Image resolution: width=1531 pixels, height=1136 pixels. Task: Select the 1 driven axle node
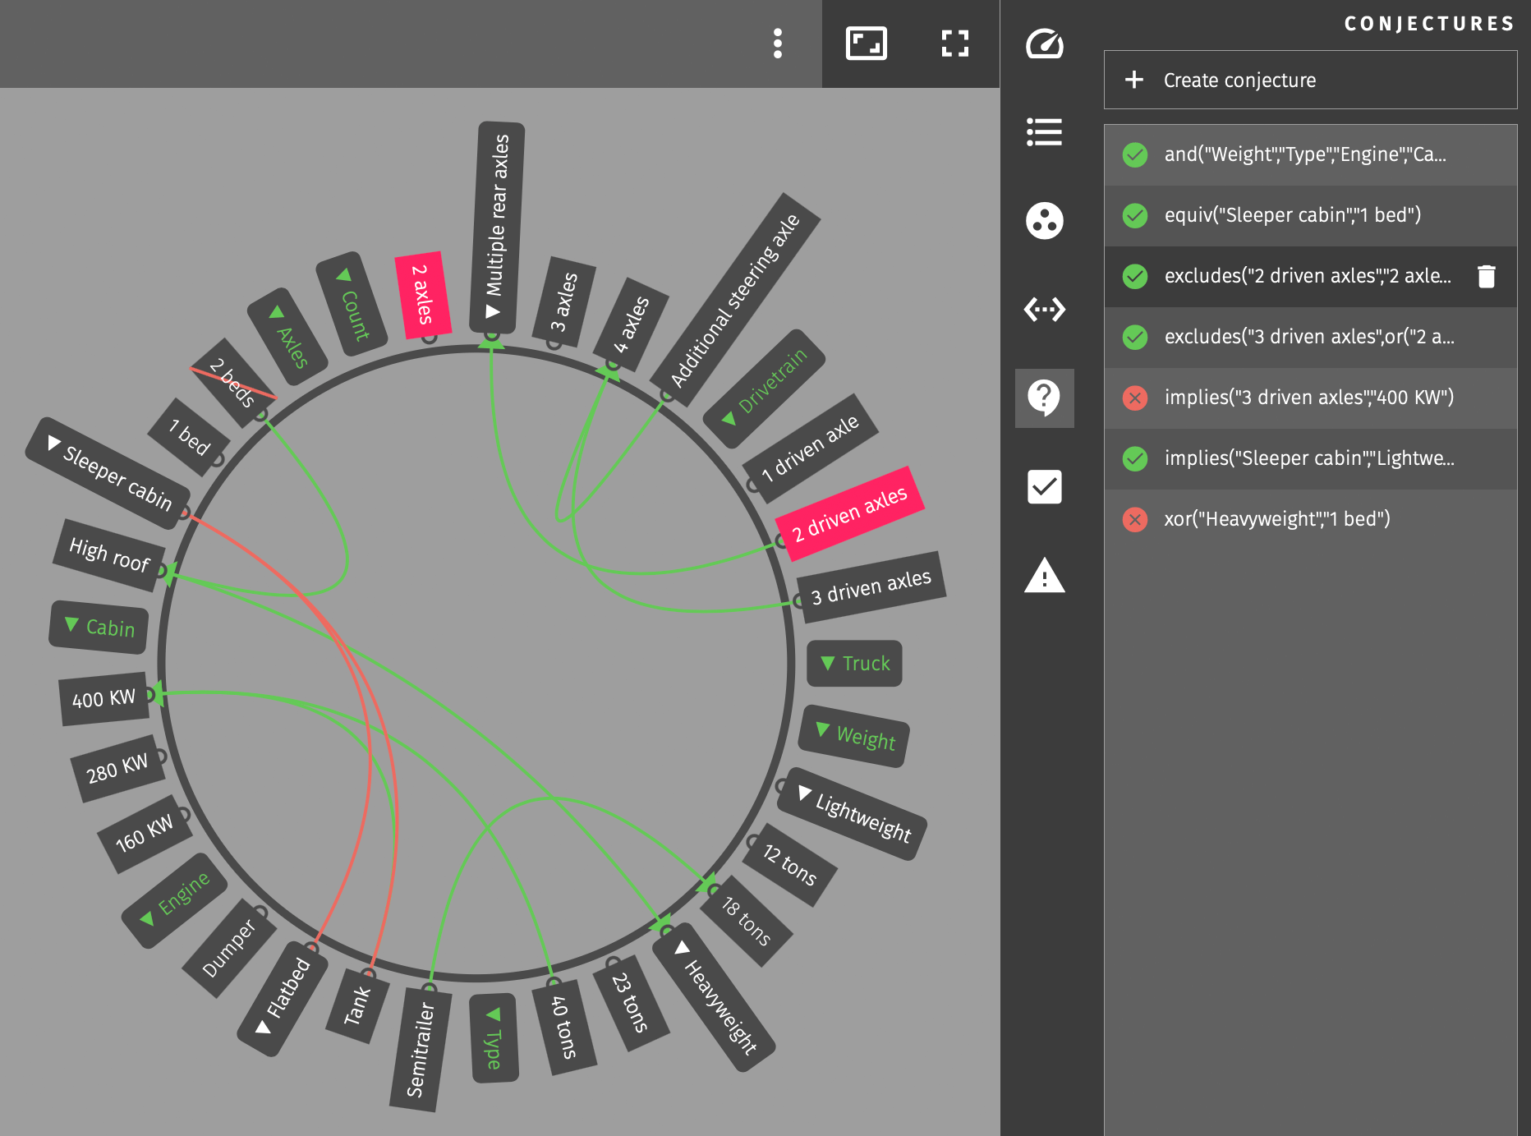tap(810, 448)
